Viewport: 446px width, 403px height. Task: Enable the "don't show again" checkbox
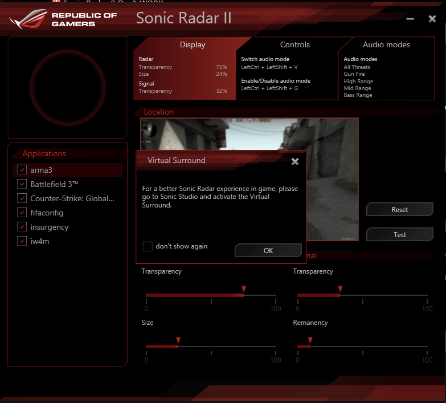[148, 246]
